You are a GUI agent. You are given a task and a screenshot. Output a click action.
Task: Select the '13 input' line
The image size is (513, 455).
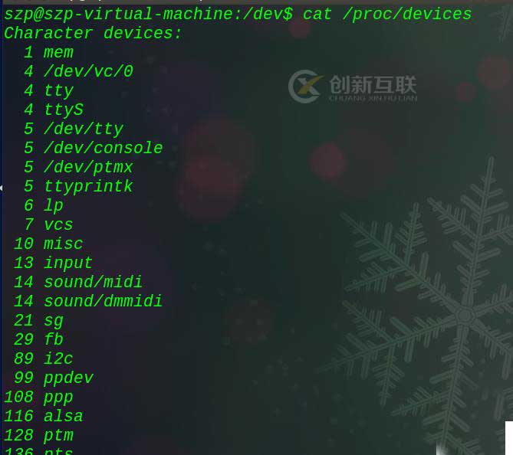pos(54,264)
